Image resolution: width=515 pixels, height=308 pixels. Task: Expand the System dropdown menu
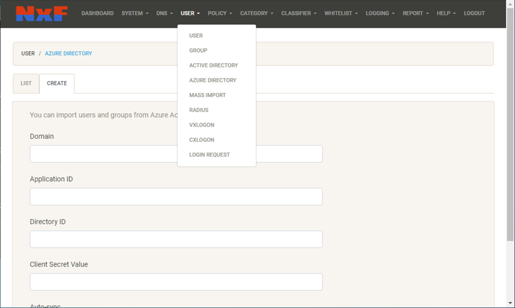pyautogui.click(x=135, y=13)
